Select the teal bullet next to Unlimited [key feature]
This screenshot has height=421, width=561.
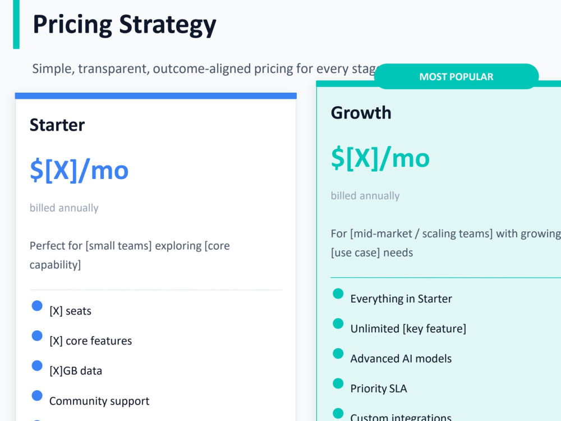pyautogui.click(x=338, y=323)
